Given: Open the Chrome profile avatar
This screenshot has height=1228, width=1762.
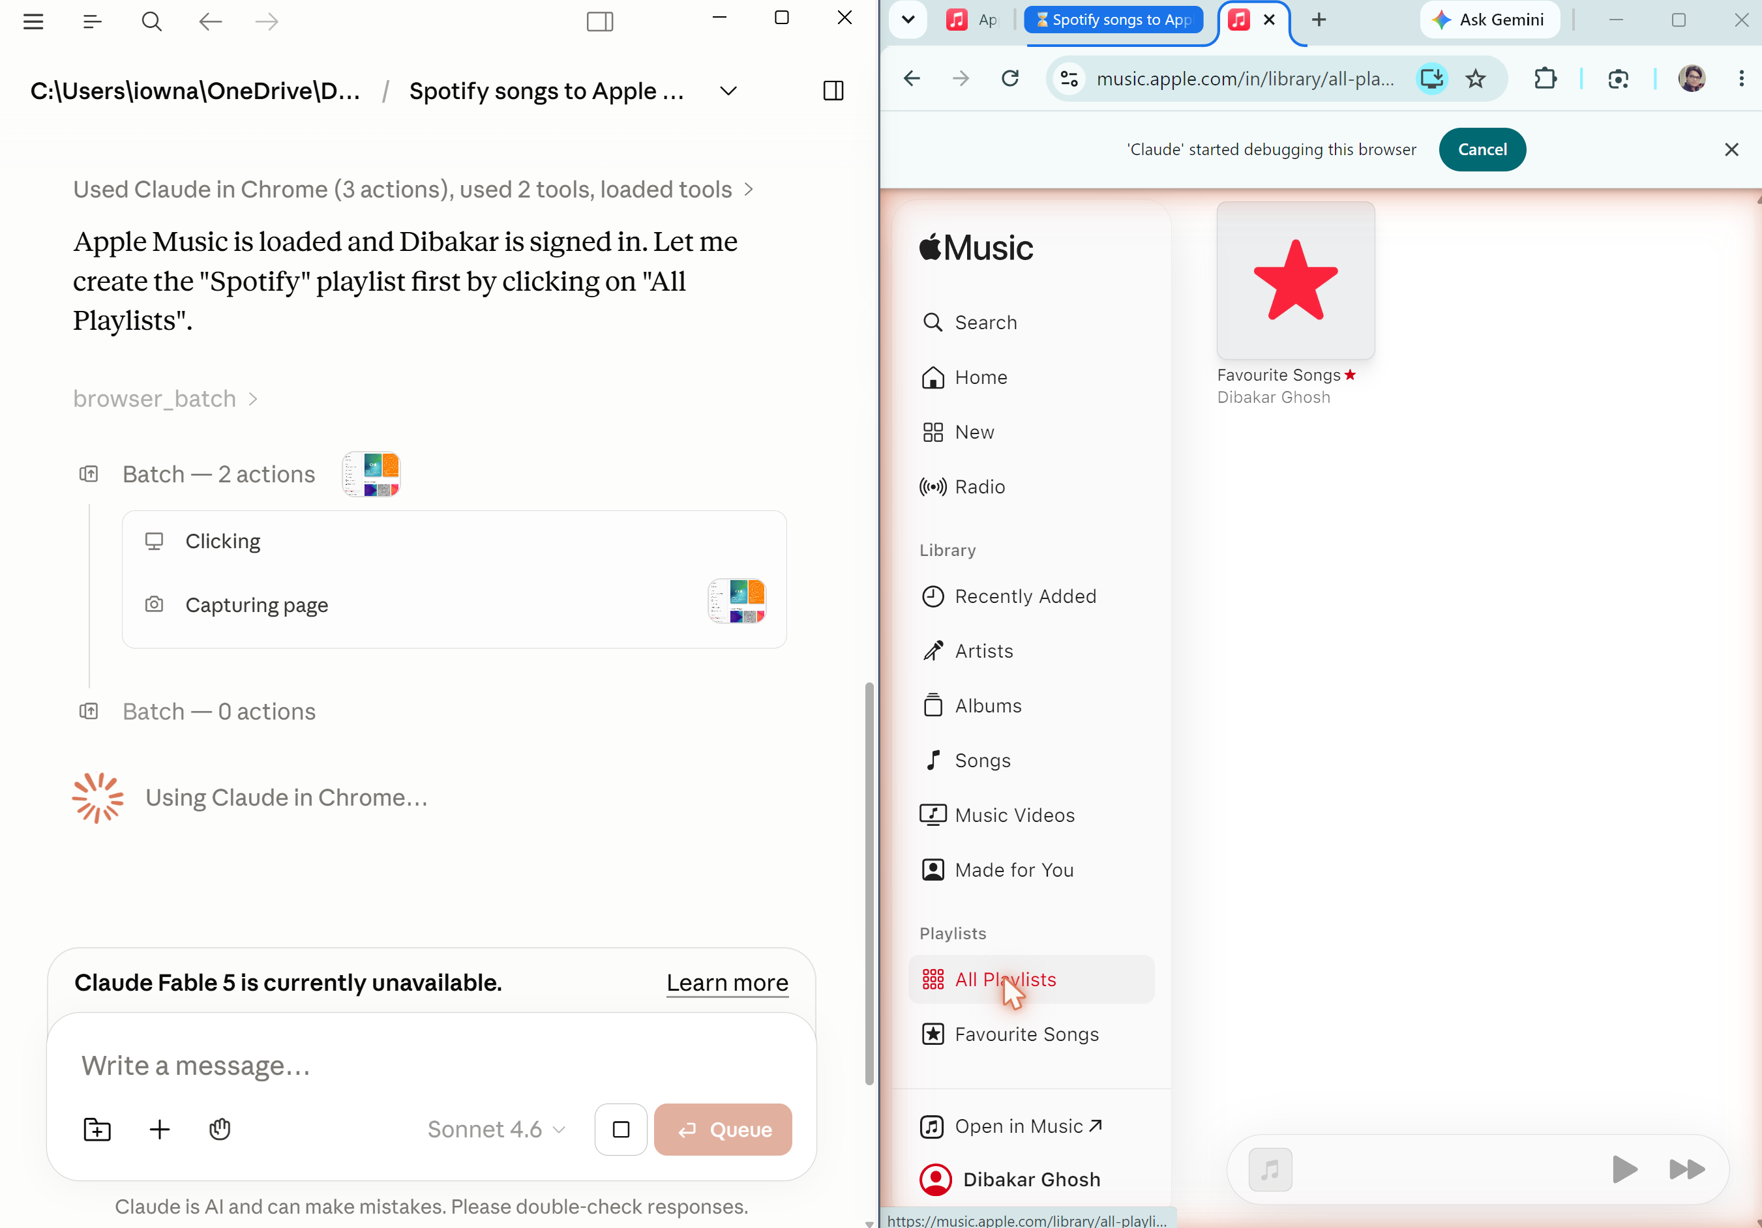Looking at the screenshot, I should pyautogui.click(x=1692, y=78).
